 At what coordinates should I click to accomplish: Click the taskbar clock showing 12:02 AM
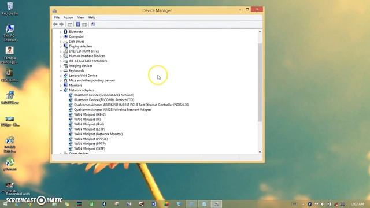coord(357,204)
